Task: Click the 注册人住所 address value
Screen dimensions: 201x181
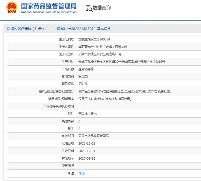Action: pyautogui.click(x=100, y=54)
